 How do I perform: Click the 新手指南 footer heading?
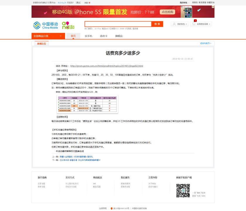pos(42,177)
